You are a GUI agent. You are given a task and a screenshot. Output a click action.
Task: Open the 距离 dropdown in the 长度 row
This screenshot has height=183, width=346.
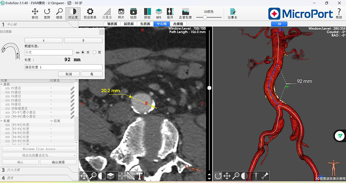(x=55, y=121)
